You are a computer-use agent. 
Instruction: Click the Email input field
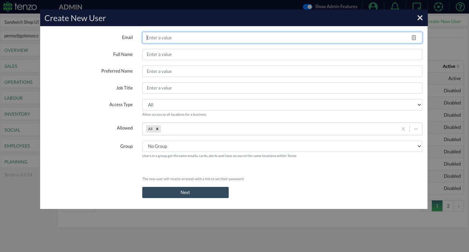tap(282, 38)
